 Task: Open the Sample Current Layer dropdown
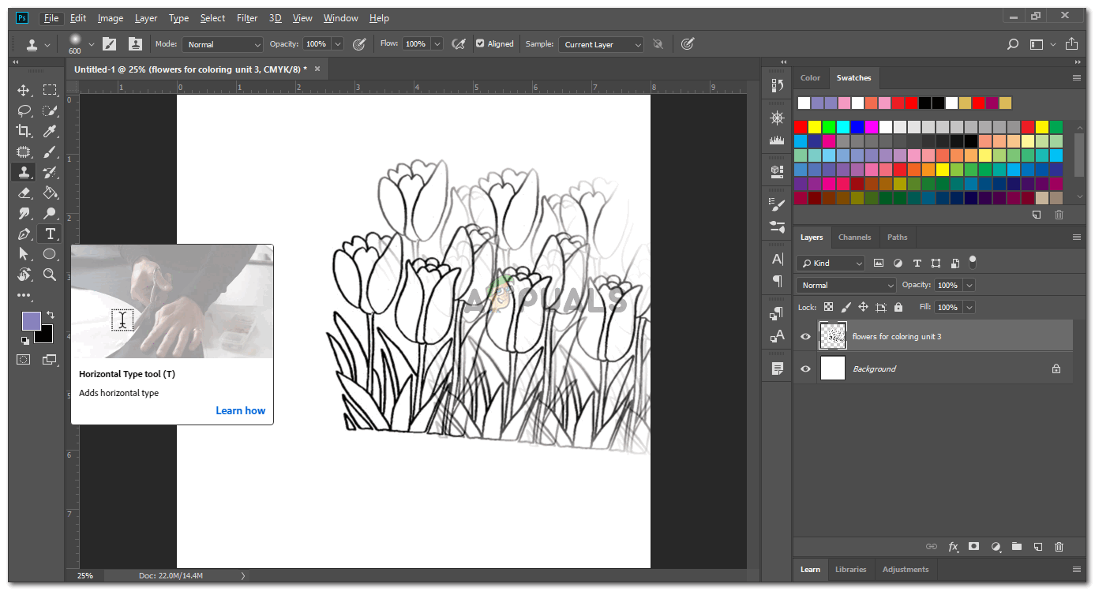click(x=600, y=45)
